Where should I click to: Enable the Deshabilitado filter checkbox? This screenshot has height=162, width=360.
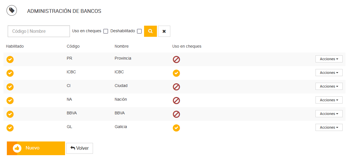(x=139, y=31)
